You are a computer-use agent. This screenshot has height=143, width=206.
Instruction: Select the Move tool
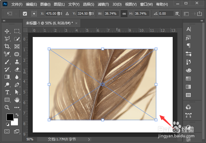(x=7, y=31)
